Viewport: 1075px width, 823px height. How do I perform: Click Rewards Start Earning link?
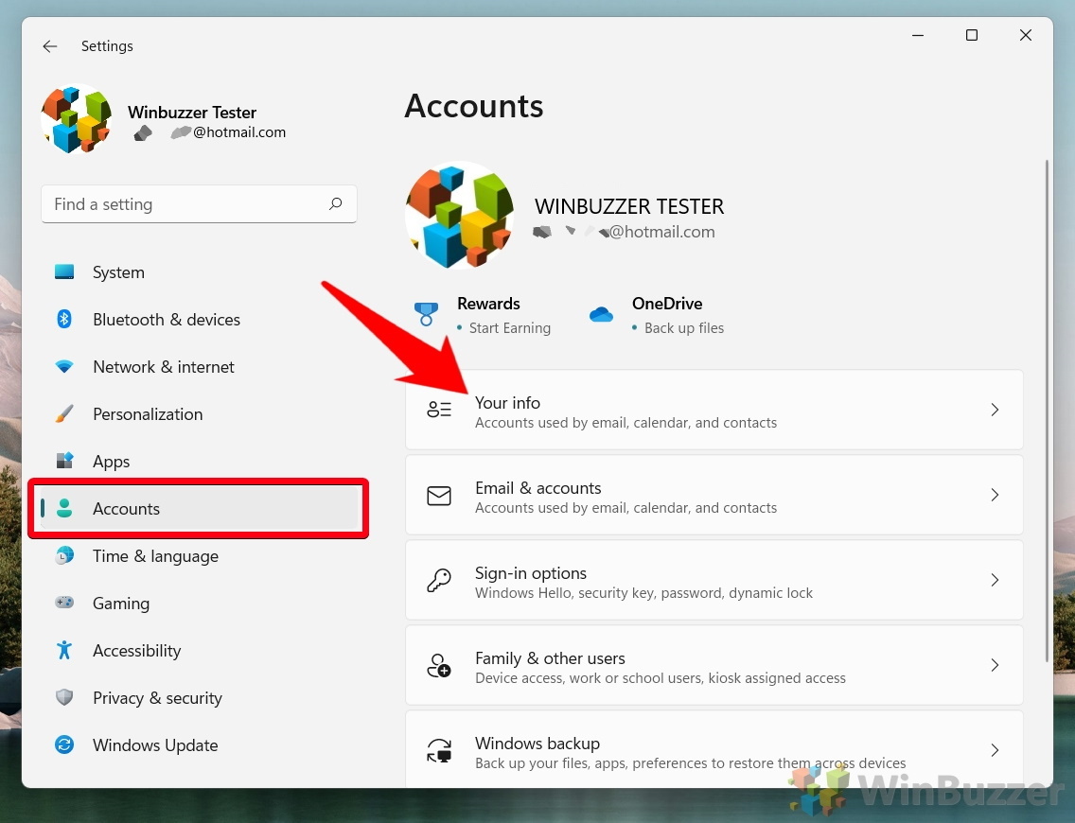point(509,328)
